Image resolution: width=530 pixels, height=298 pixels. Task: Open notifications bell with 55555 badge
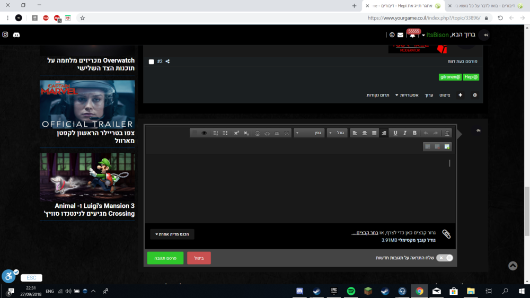[x=412, y=35]
